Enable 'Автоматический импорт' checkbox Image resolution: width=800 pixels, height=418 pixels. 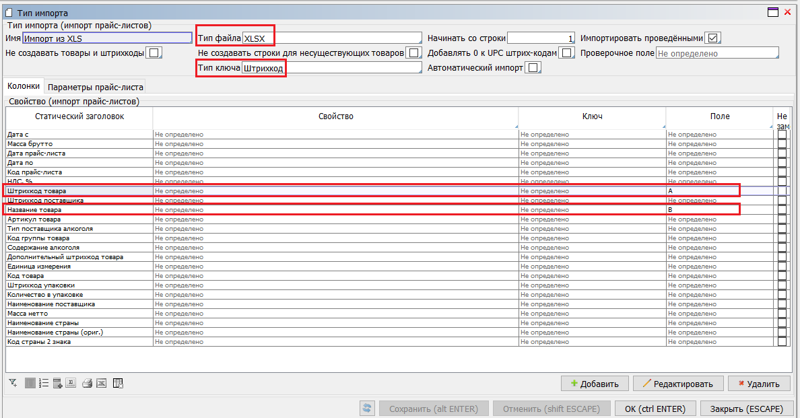pos(533,68)
